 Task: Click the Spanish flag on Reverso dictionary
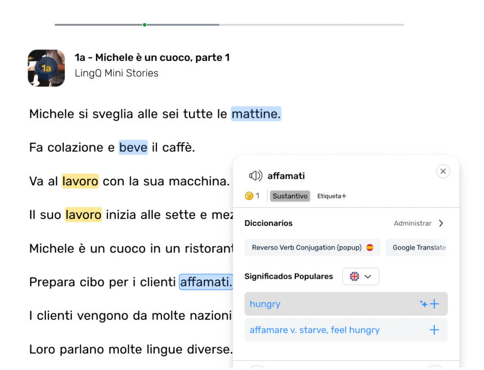pyautogui.click(x=370, y=247)
